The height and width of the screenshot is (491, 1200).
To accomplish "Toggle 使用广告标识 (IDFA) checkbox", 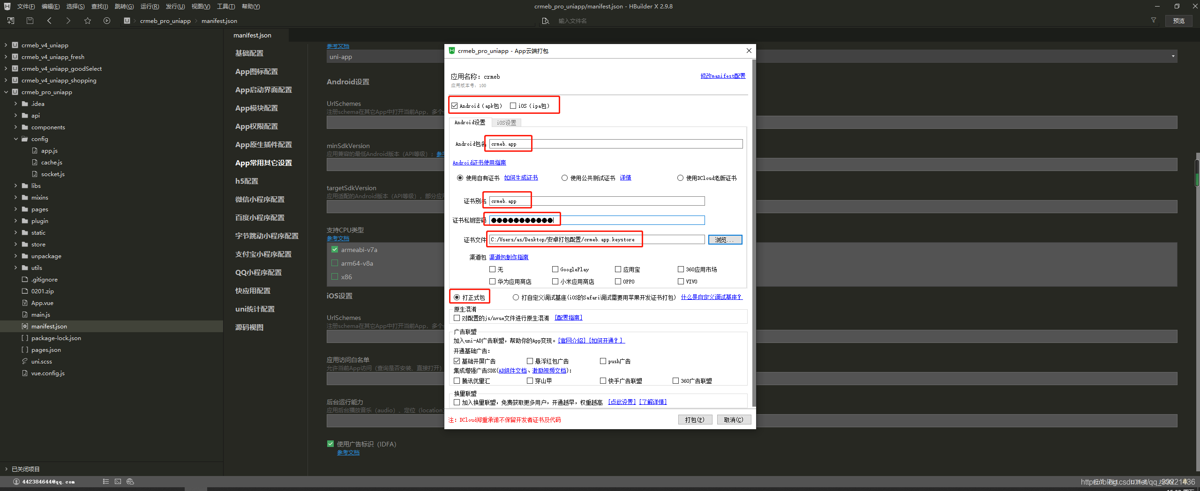I will (330, 444).
